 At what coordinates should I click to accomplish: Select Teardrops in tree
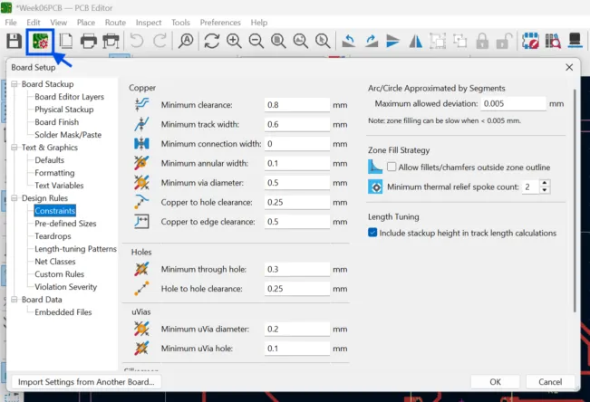53,236
